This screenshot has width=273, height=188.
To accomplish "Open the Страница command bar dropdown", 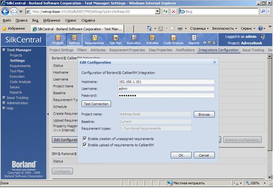I will (199, 29).
